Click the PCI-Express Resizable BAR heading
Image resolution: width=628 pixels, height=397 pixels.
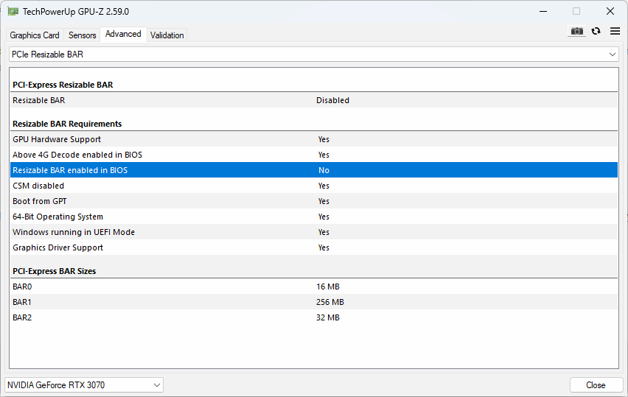pyautogui.click(x=63, y=85)
